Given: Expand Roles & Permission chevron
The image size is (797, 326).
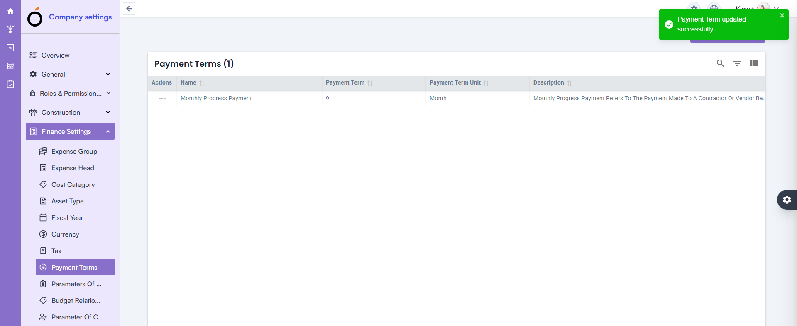Looking at the screenshot, I should pyautogui.click(x=108, y=93).
